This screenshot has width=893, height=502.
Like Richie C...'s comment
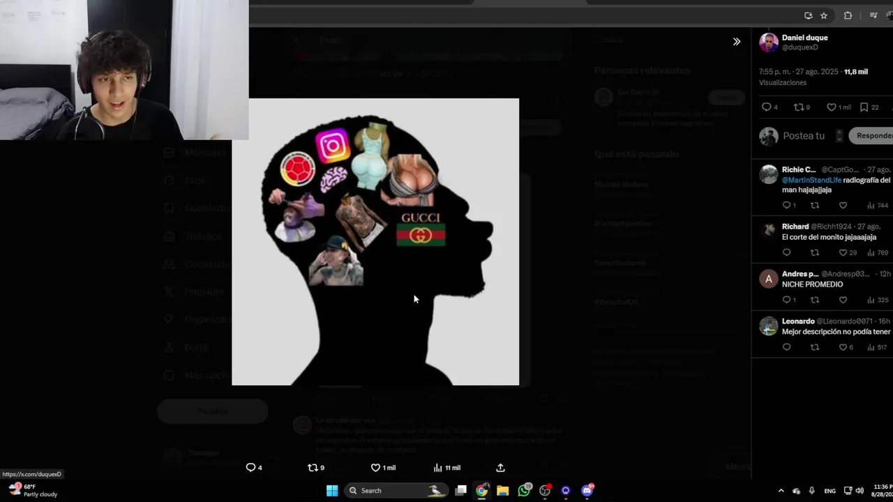[843, 205]
